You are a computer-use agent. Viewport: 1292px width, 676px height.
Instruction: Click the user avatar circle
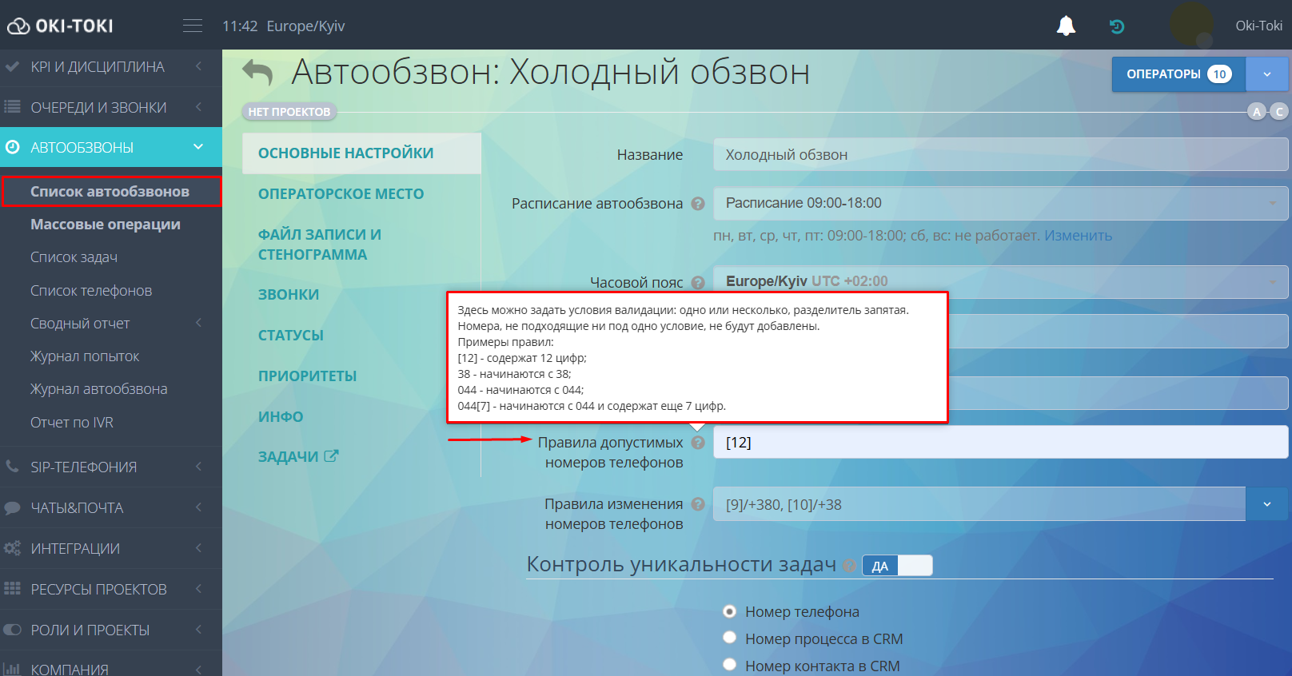click(x=1191, y=25)
